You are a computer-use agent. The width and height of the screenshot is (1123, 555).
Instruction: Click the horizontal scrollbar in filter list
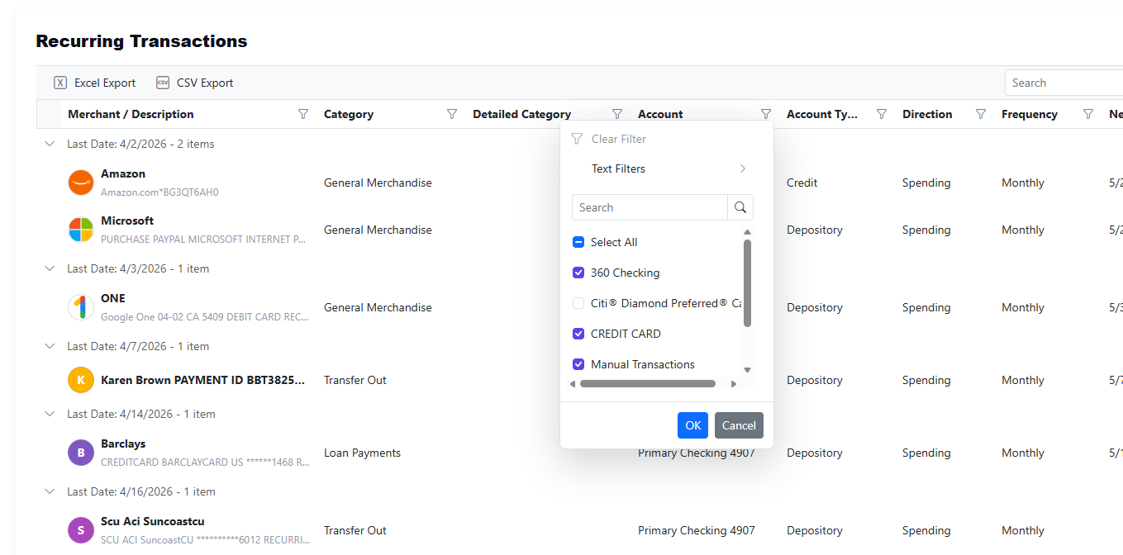point(648,383)
